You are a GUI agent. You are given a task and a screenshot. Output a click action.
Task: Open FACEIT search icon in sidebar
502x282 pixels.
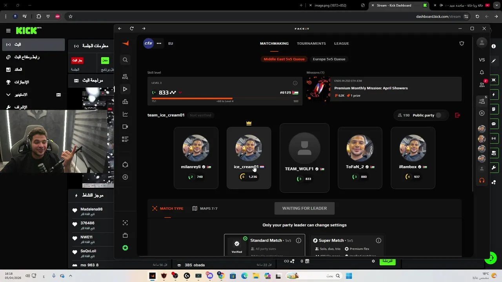tap(125, 60)
